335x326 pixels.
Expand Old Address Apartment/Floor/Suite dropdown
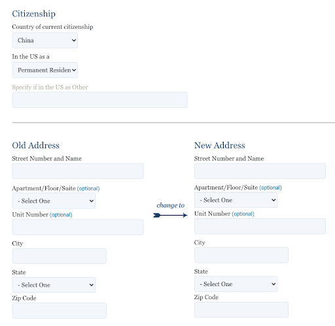tap(54, 201)
